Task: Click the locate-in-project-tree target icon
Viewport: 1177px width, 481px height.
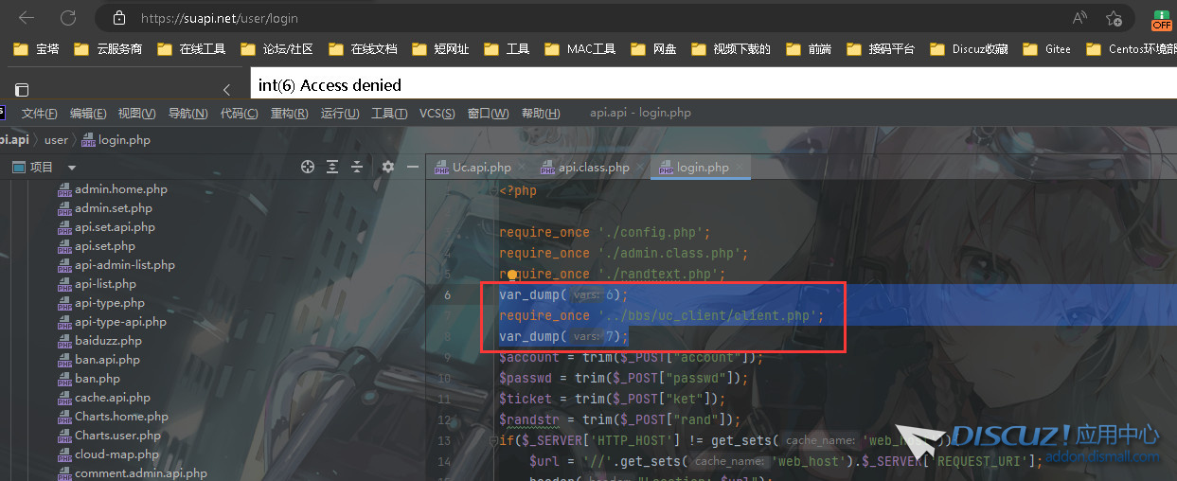Action: click(307, 167)
